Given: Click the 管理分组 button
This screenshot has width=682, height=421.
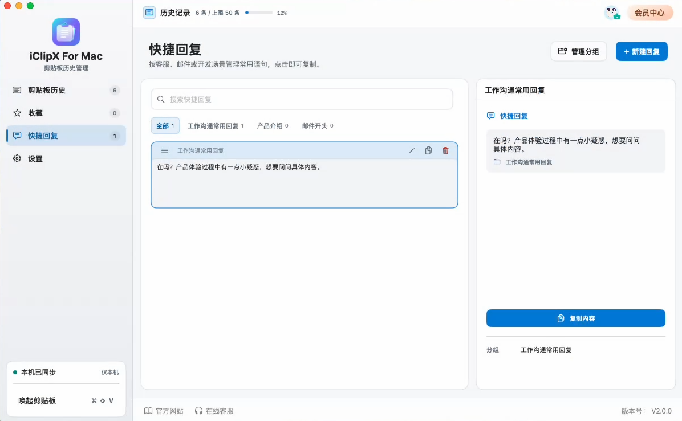Looking at the screenshot, I should pos(578,51).
